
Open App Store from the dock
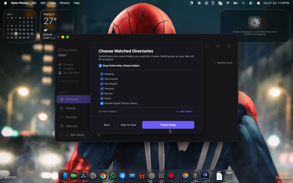[83, 176]
